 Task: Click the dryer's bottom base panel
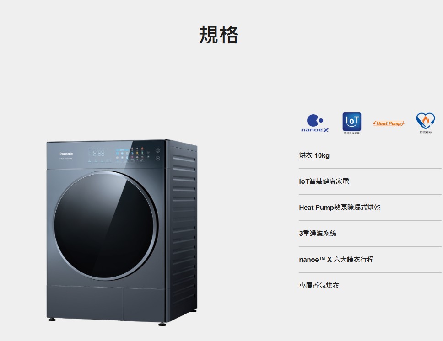[x=106, y=303]
